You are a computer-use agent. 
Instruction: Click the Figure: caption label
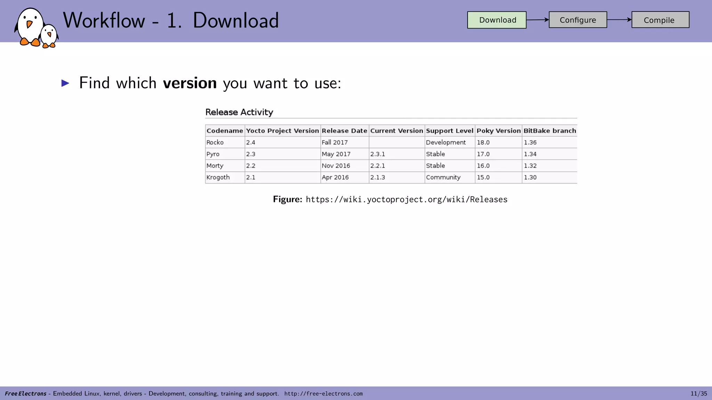(288, 199)
